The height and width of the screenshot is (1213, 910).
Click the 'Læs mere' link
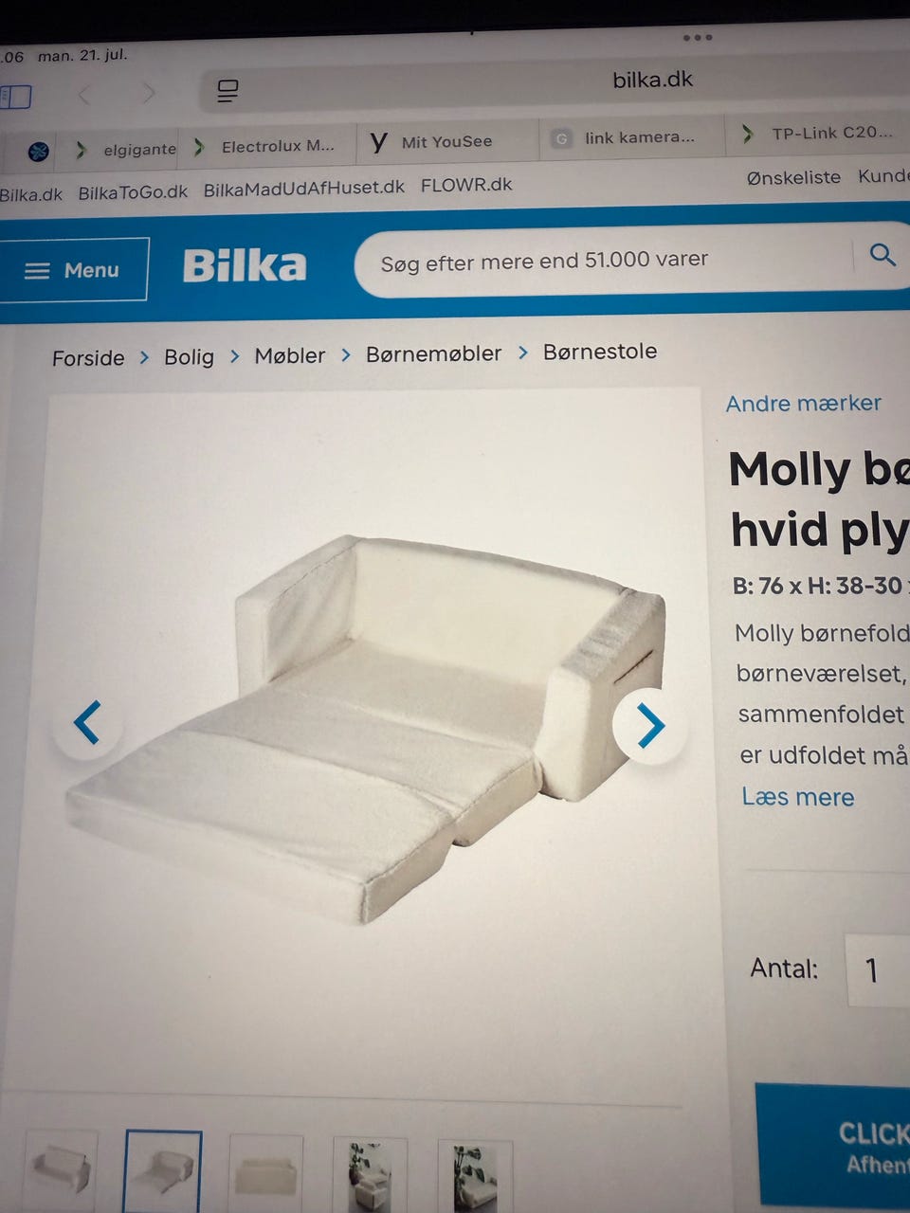pyautogui.click(x=797, y=797)
